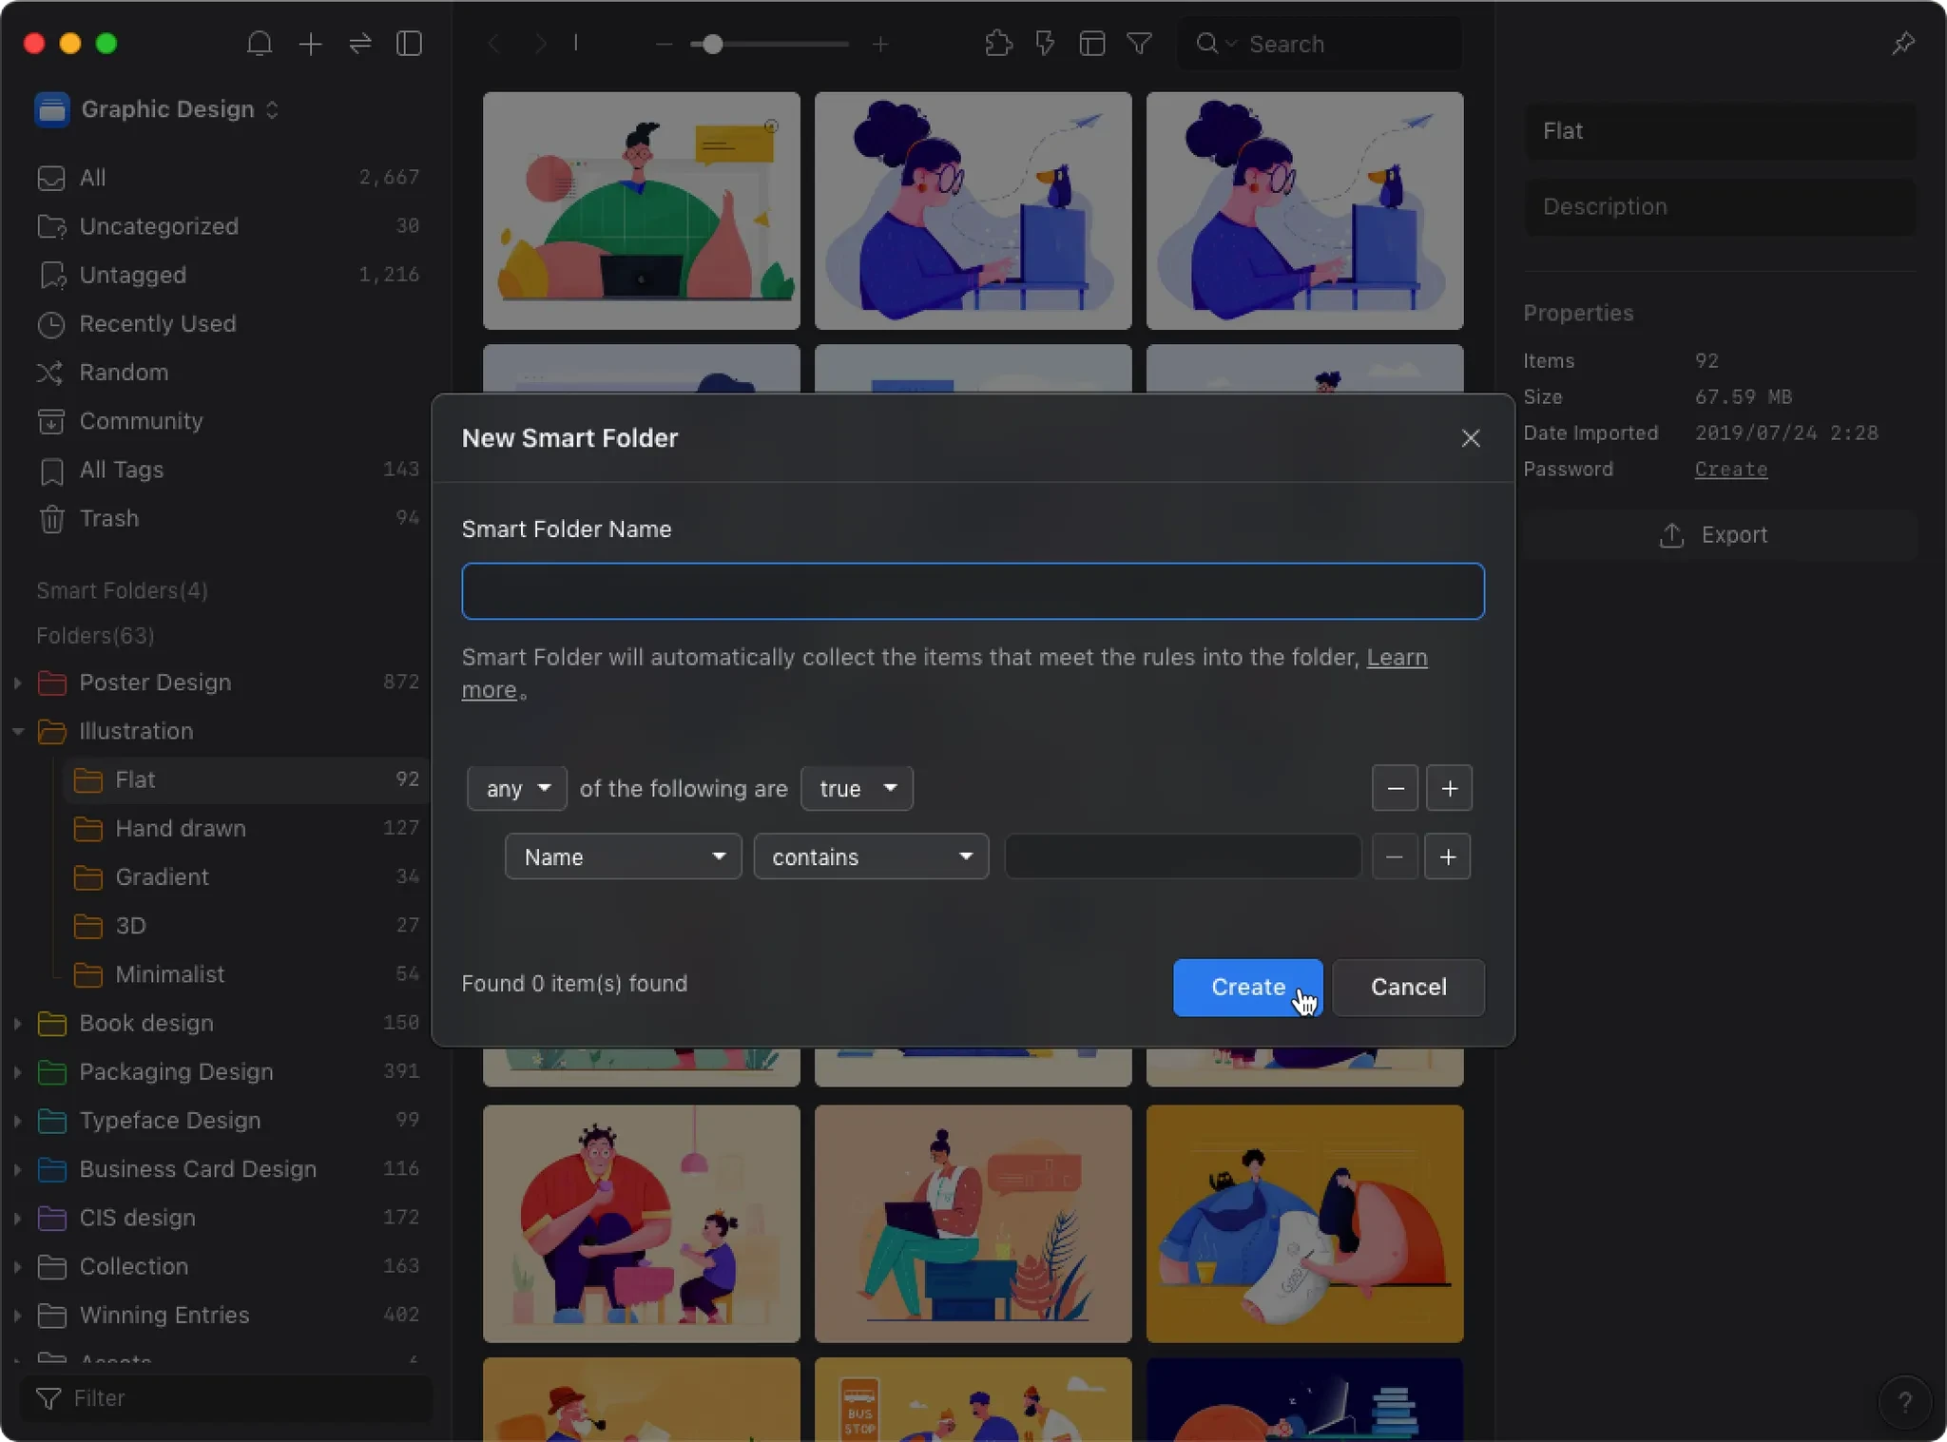
Task: Go forward with the right arrow
Action: tap(540, 44)
